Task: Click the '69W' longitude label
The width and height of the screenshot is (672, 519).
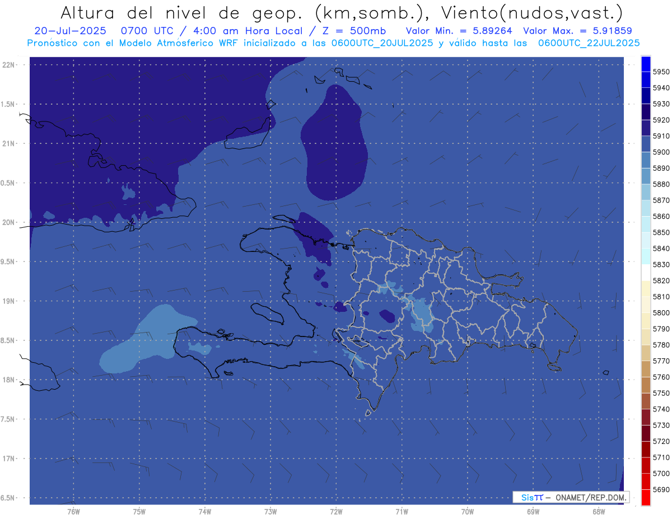Action: point(533,512)
